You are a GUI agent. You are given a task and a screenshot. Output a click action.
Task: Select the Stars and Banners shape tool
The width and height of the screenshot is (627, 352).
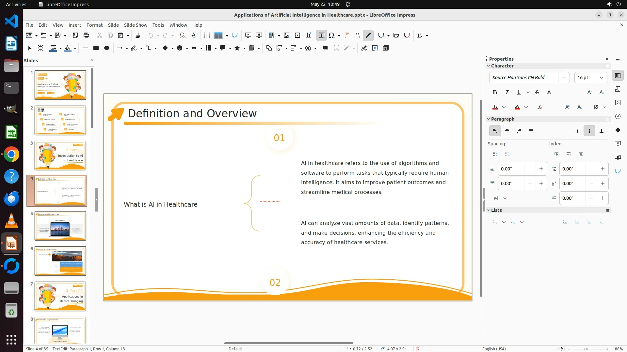[237, 48]
